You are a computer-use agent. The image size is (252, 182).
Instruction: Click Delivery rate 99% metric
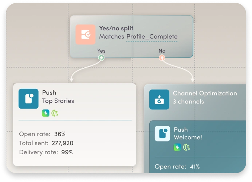pos(46,152)
